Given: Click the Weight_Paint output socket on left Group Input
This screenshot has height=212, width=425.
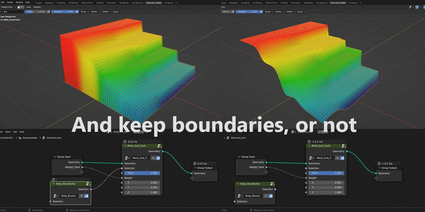Looking at the screenshot, I should (x=82, y=167).
